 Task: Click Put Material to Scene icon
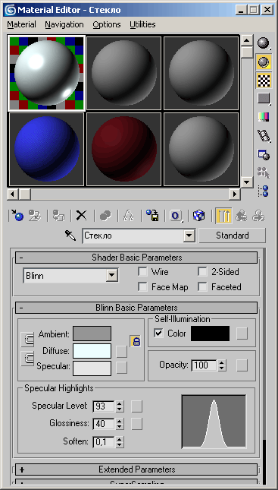point(35,216)
